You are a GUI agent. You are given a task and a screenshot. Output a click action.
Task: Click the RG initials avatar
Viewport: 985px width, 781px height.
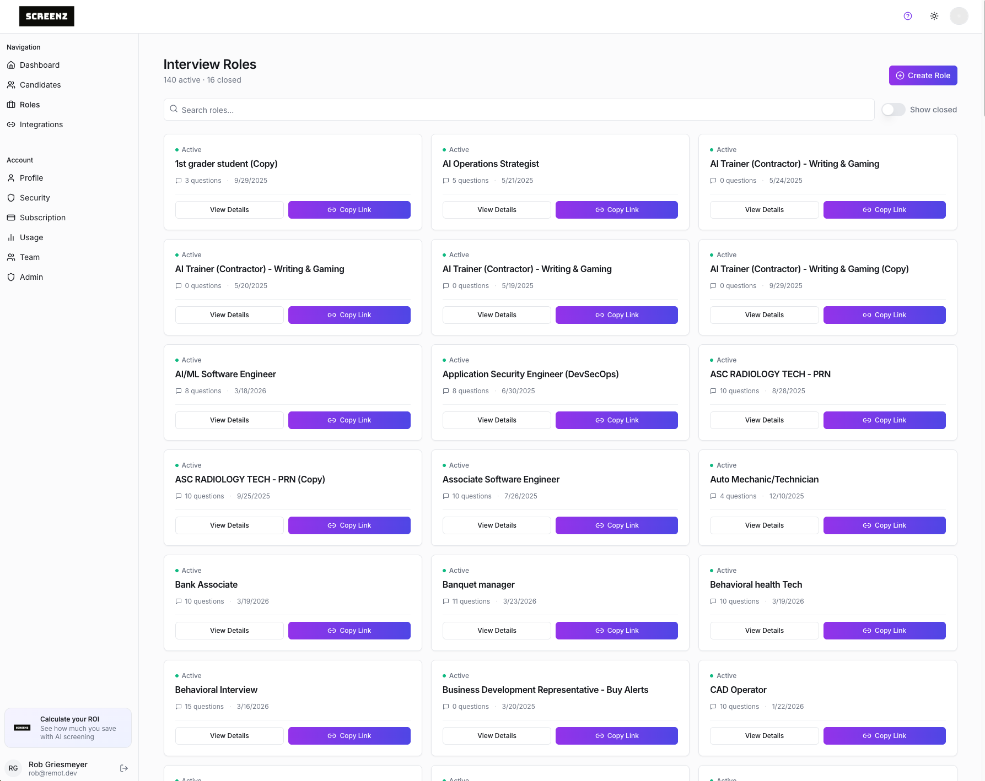(x=13, y=768)
